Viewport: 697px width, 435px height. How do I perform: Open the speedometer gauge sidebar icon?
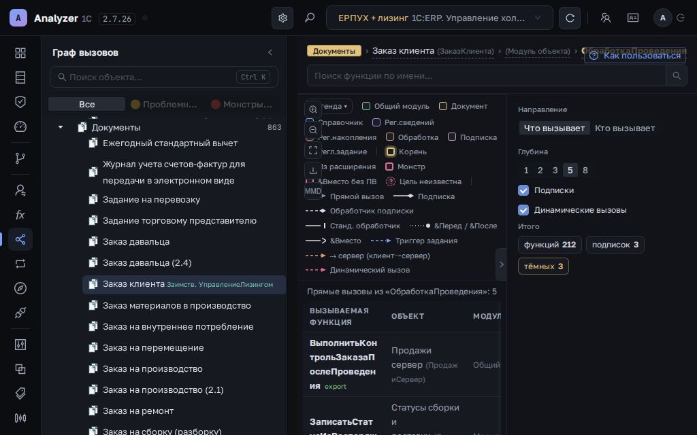click(x=20, y=126)
